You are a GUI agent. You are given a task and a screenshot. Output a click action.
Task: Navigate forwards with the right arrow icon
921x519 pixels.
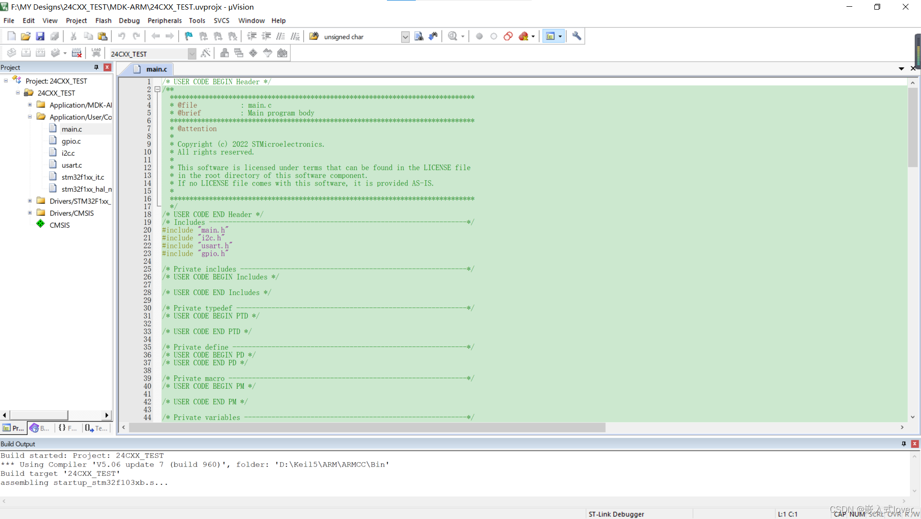click(170, 37)
